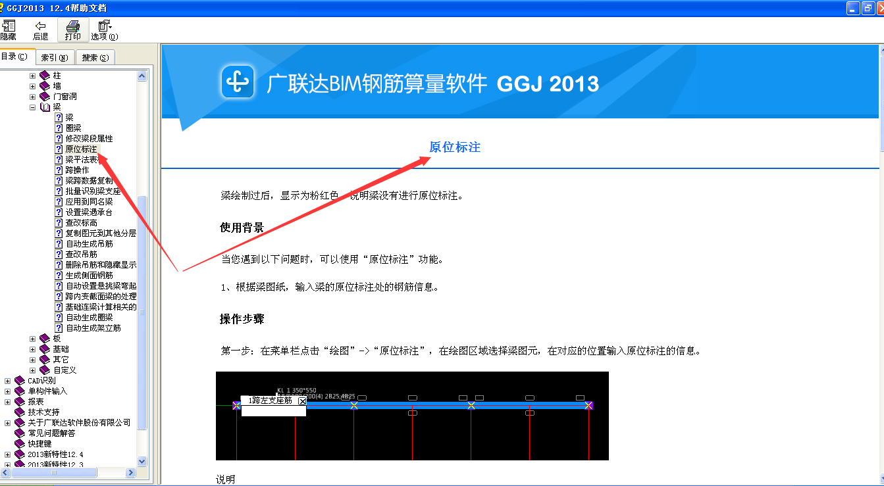
Task: Collapse the 梁 tree node
Action: click(x=32, y=107)
